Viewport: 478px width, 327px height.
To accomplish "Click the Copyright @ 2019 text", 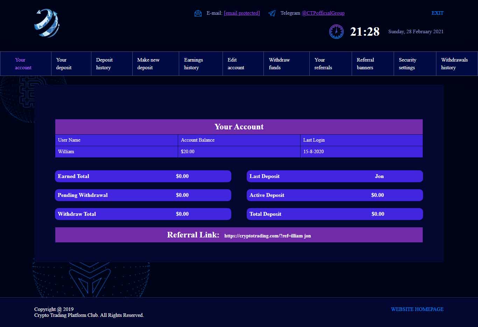I will tap(54, 309).
